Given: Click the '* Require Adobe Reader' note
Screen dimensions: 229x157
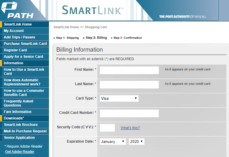Looking at the screenshot, I should click(23, 146).
